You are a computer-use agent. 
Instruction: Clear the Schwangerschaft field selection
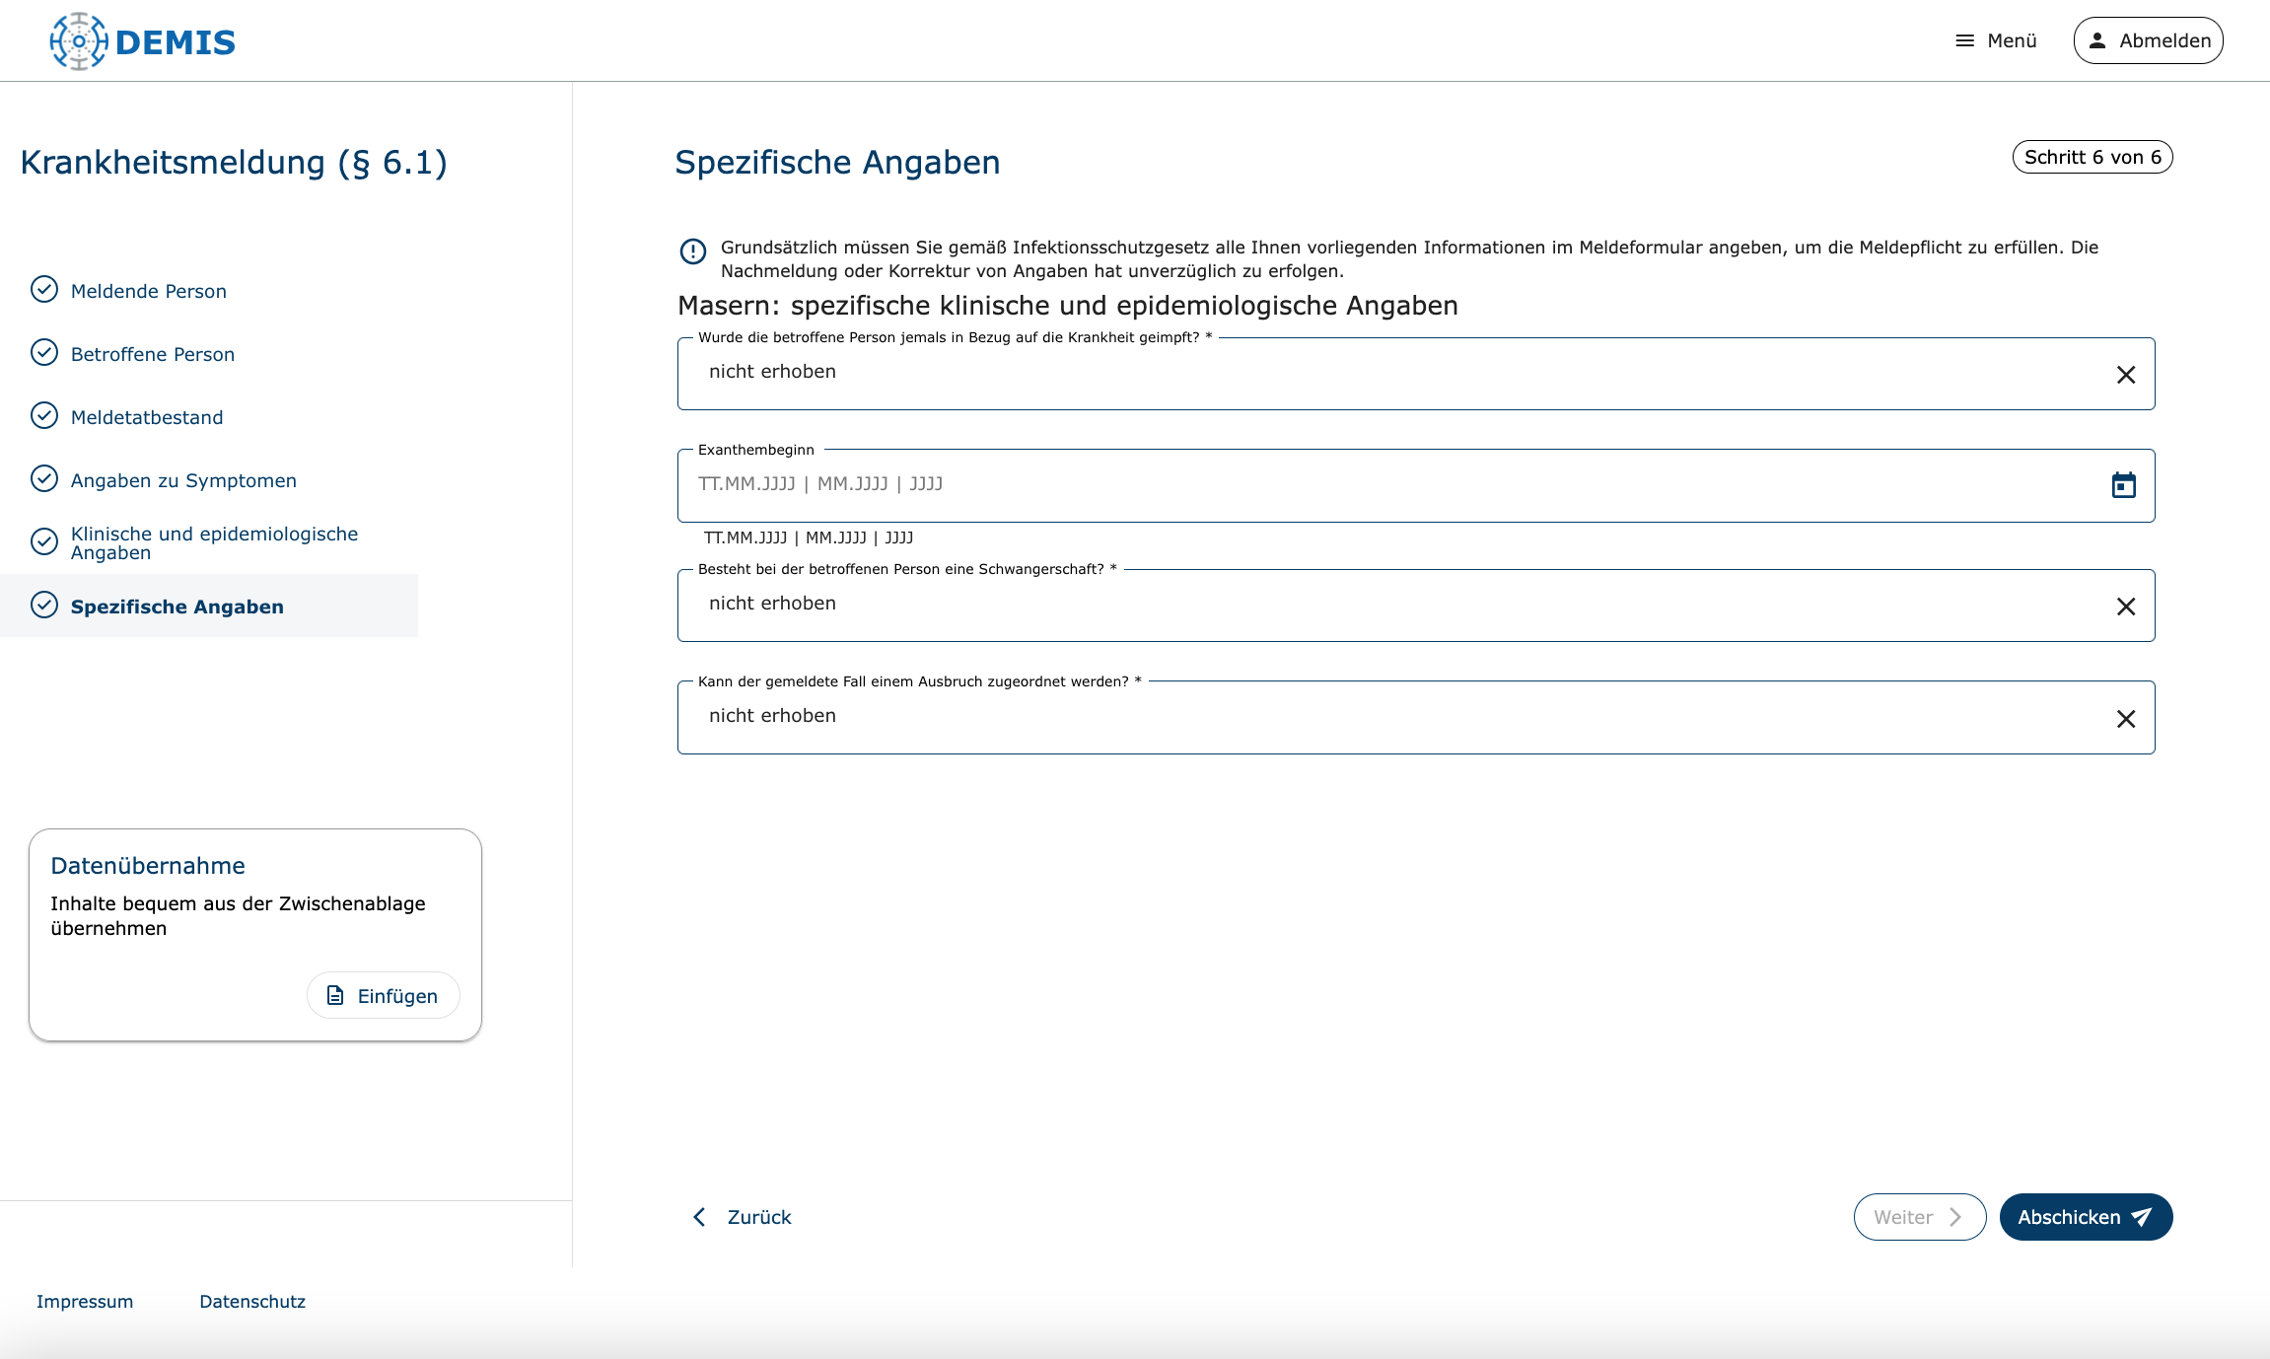click(2125, 607)
